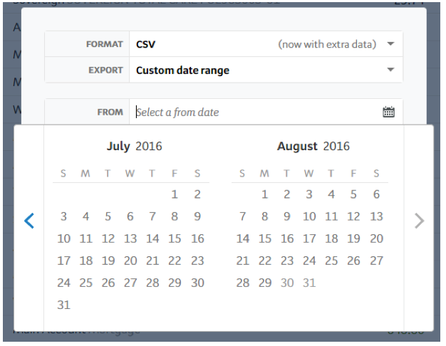Choose July 3 in July 2016
446x346 pixels.
(63, 216)
